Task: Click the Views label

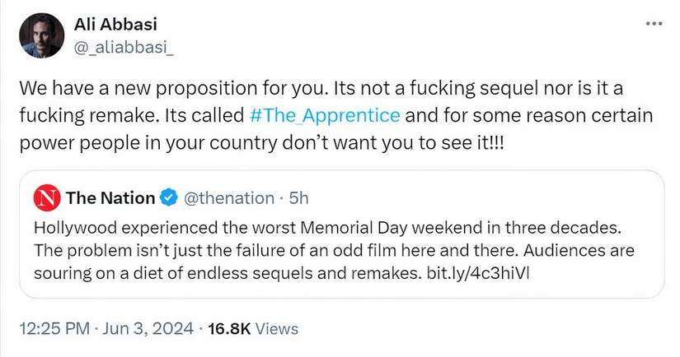Action: pyautogui.click(x=277, y=328)
